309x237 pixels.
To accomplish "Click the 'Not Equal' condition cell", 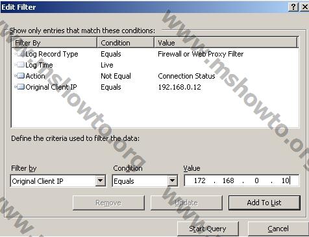I will point(116,76).
